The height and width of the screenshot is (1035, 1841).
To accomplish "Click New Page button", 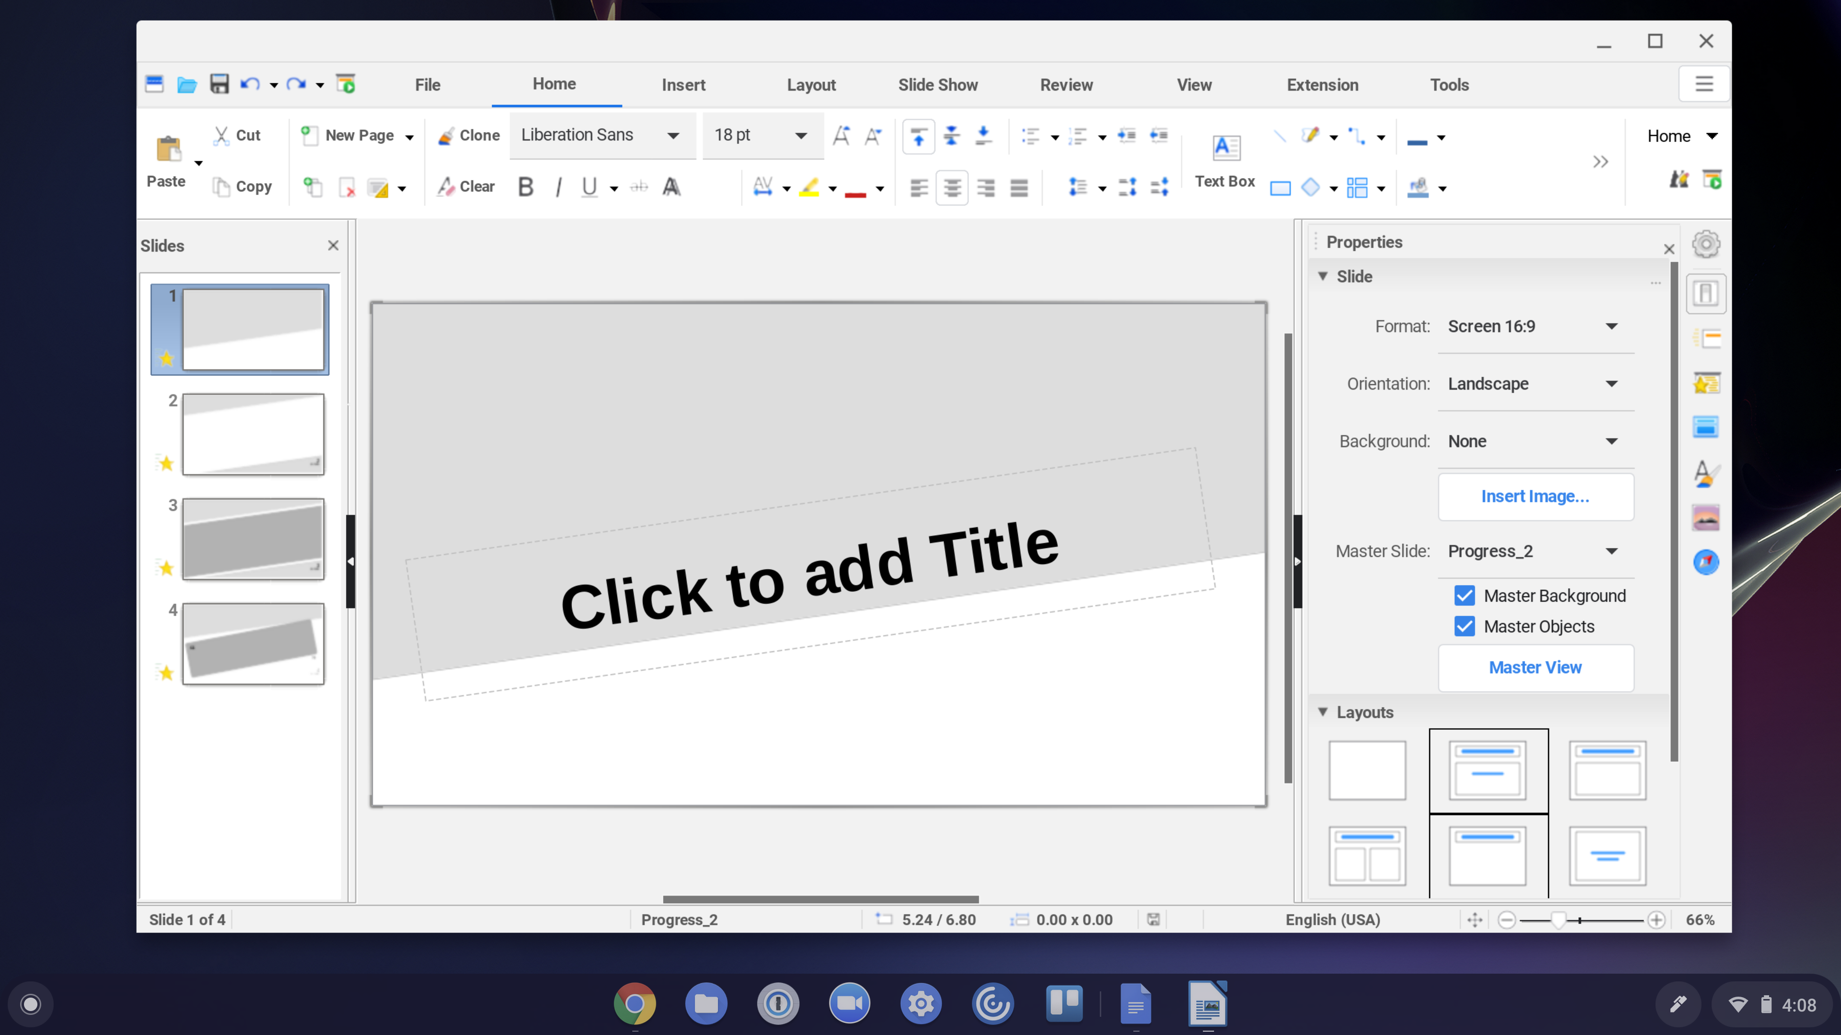I will coord(347,135).
